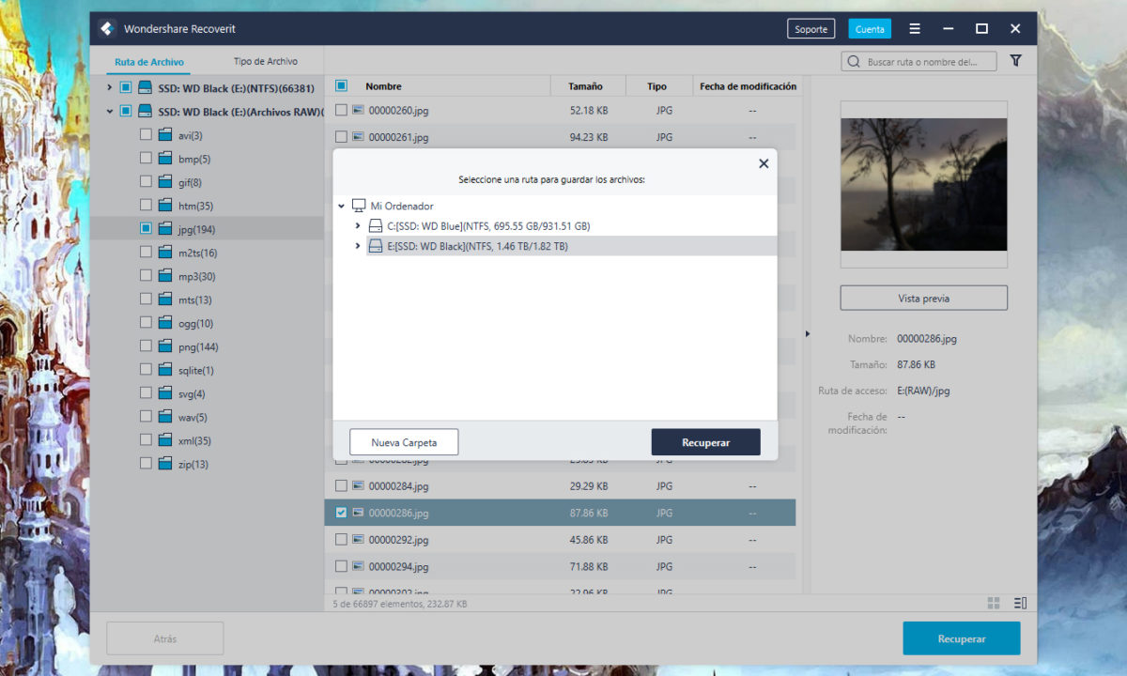
Task: Expand the E: WD Black drive node
Action: pyautogui.click(x=358, y=246)
